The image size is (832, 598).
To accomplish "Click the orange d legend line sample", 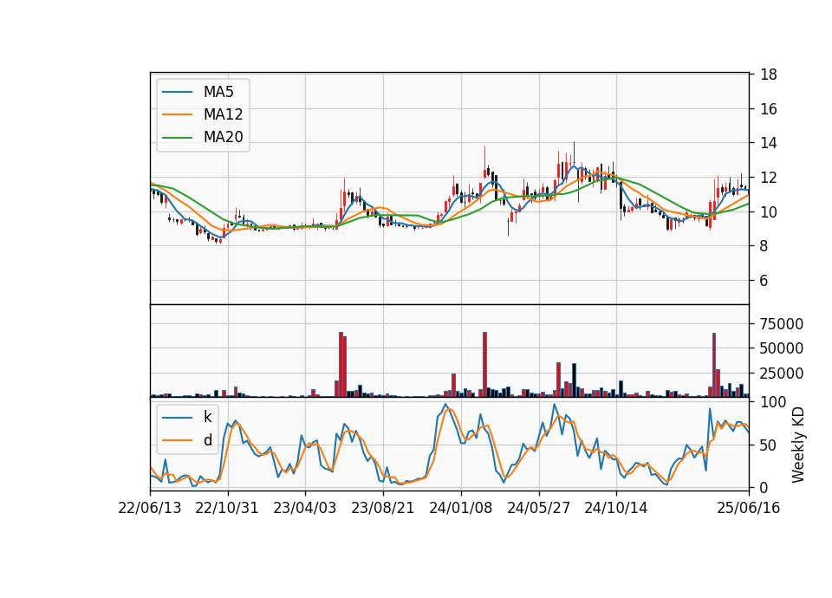I will 177,440.
